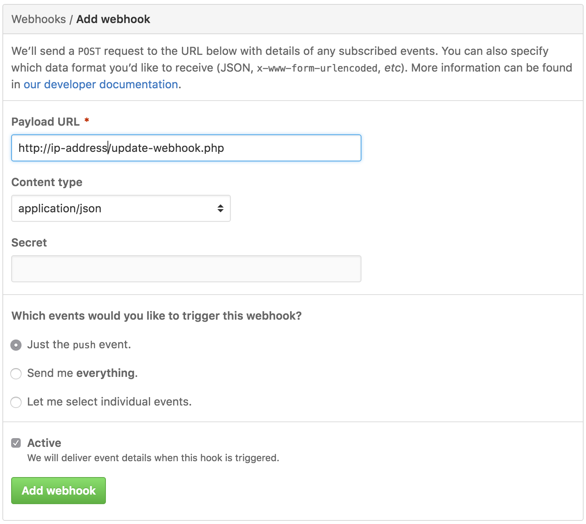This screenshot has height=524, width=586.
Task: Click the 'Send me everything.' label text
Action: click(82, 373)
